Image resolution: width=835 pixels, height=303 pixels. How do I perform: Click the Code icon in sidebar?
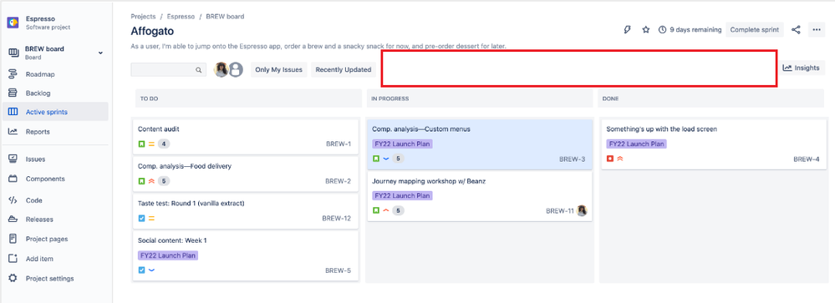tap(13, 200)
